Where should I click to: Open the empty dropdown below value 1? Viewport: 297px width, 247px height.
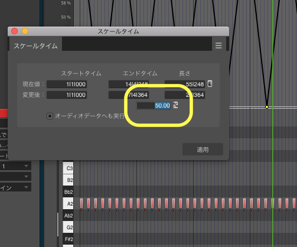[x=15, y=177]
